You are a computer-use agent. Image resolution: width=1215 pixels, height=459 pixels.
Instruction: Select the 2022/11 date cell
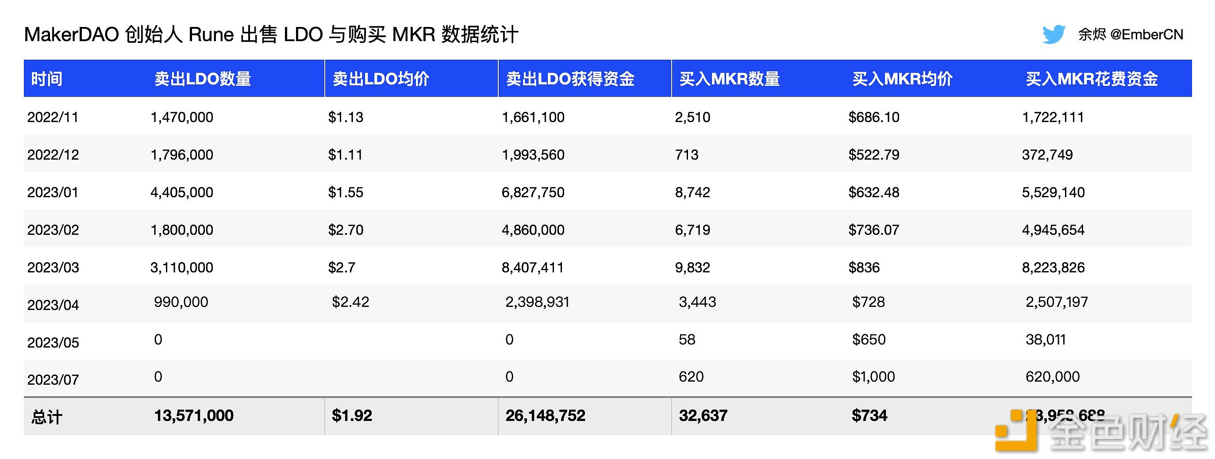point(53,117)
